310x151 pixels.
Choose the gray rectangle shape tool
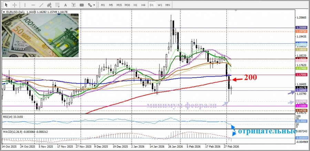82,5
